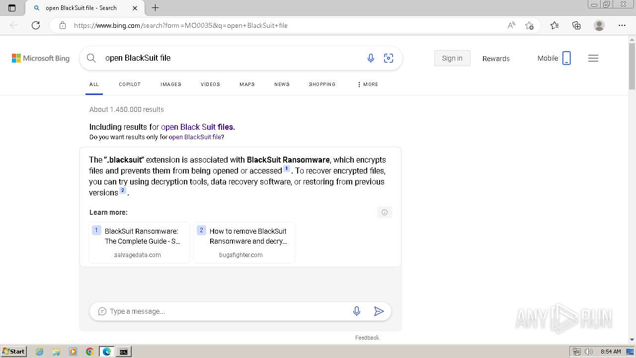Search using voice microphone icon
The height and width of the screenshot is (358, 636).
[x=371, y=58]
